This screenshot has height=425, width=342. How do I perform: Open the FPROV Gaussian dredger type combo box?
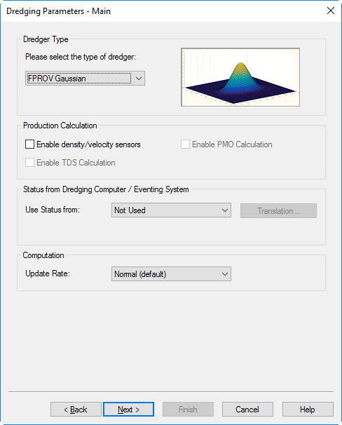coord(85,79)
